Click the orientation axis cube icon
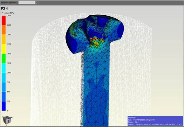 tap(7, 121)
